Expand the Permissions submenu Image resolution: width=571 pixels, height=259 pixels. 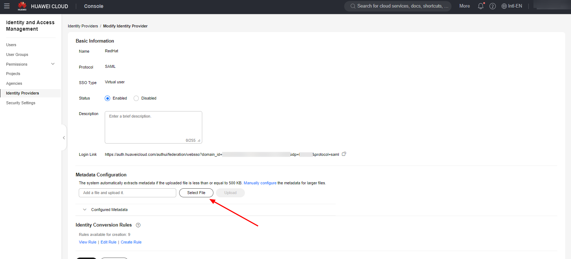(x=53, y=64)
